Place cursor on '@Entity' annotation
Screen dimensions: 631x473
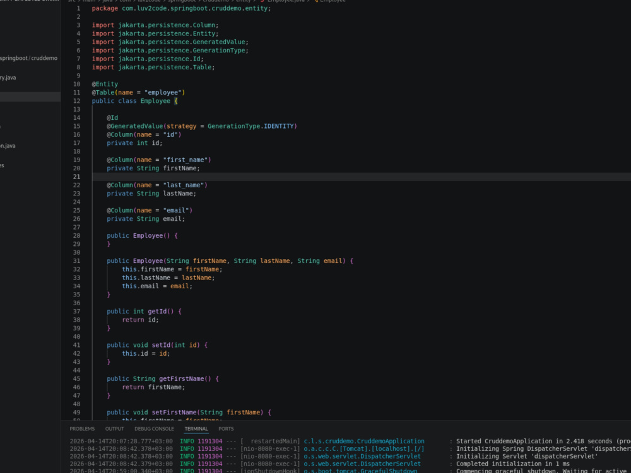105,84
